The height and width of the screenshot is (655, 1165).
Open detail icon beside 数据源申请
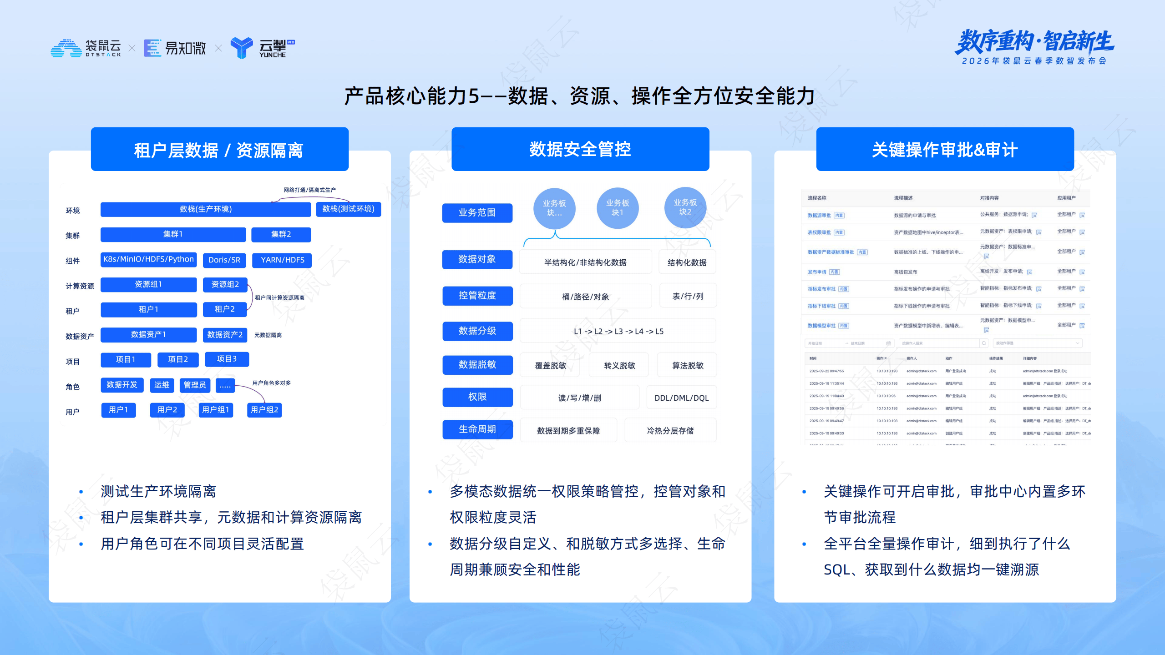(1034, 215)
